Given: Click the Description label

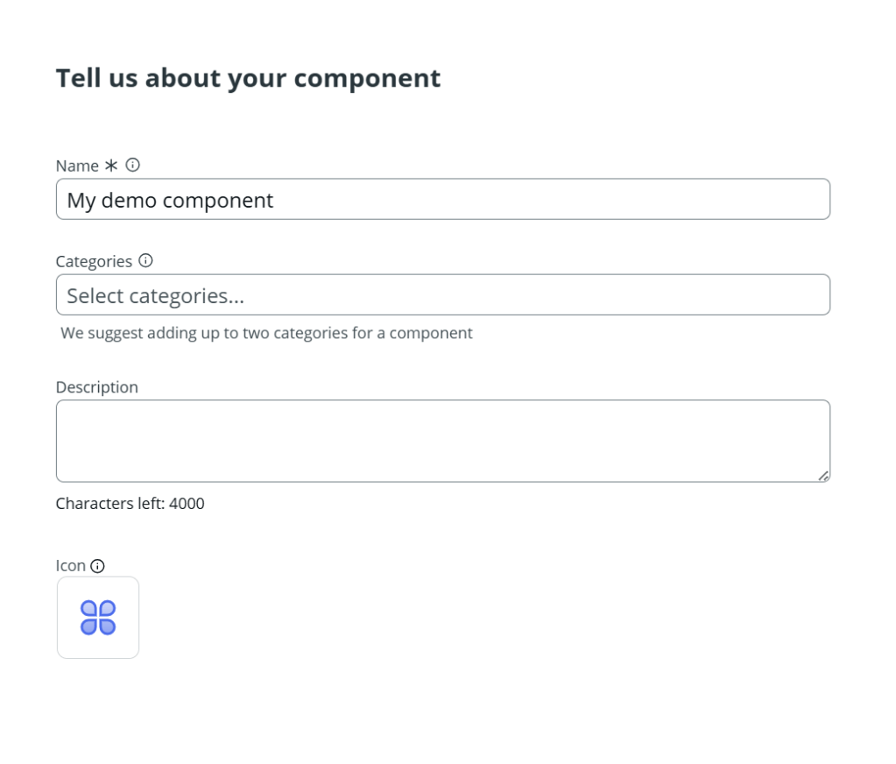Looking at the screenshot, I should (96, 386).
